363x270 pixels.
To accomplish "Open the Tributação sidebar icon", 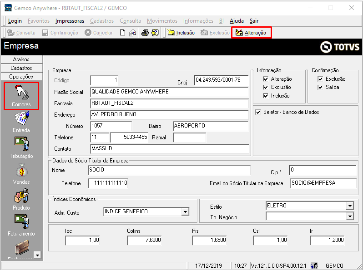I will tap(21, 147).
